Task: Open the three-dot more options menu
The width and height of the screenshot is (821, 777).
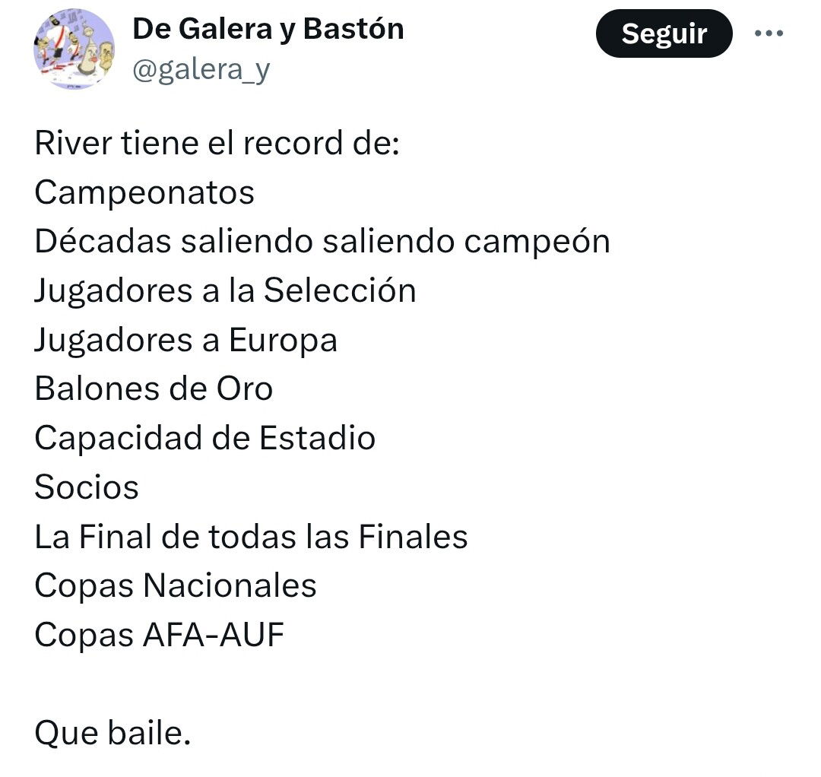Action: tap(769, 33)
